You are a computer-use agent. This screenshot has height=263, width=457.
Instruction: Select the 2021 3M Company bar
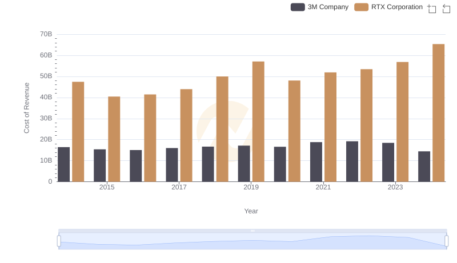pyautogui.click(x=316, y=162)
